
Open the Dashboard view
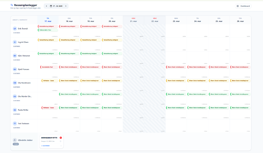click(x=243, y=6)
